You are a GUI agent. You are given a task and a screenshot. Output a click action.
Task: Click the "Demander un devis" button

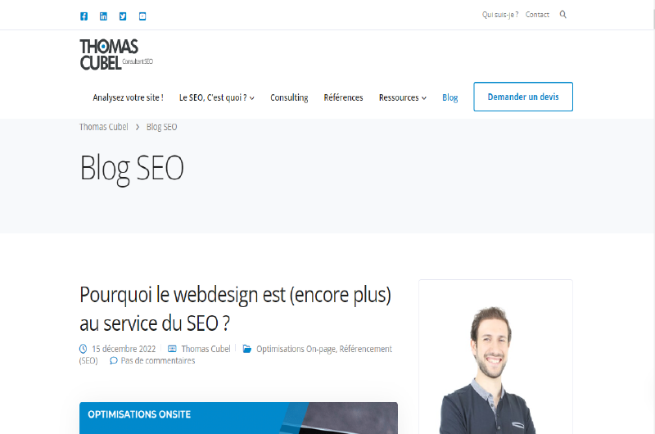point(523,97)
